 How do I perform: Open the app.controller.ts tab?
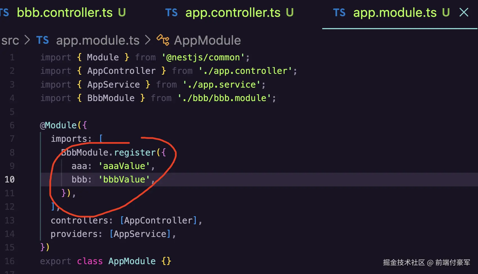[233, 13]
